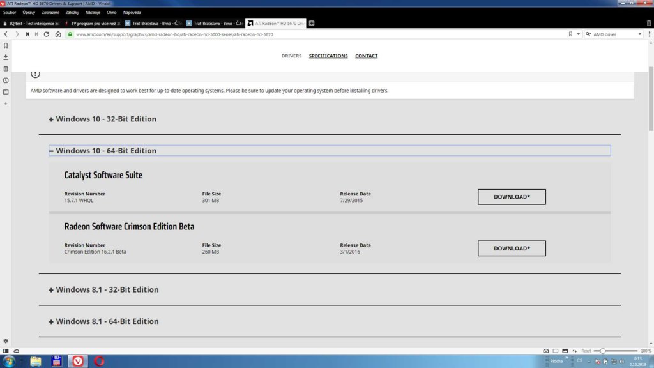Open the Okno menu
Image resolution: width=654 pixels, height=368 pixels.
[111, 13]
